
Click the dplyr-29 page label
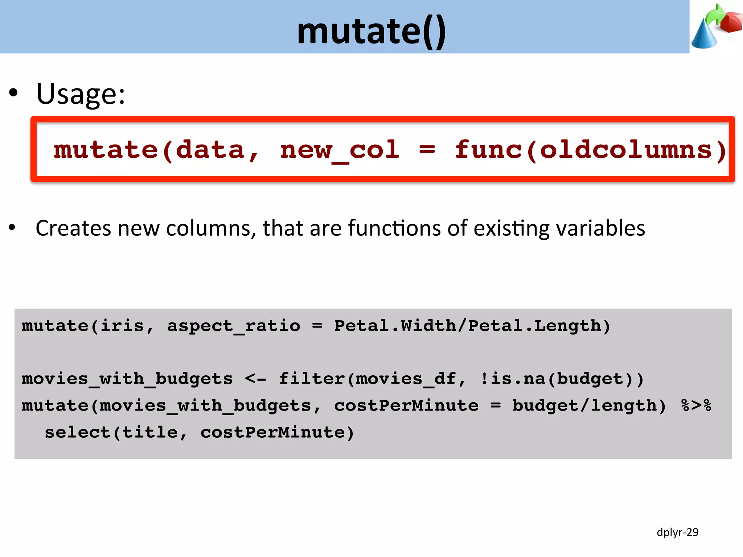click(677, 533)
